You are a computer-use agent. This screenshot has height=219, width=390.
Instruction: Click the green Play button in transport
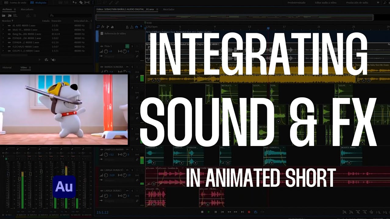(209, 212)
